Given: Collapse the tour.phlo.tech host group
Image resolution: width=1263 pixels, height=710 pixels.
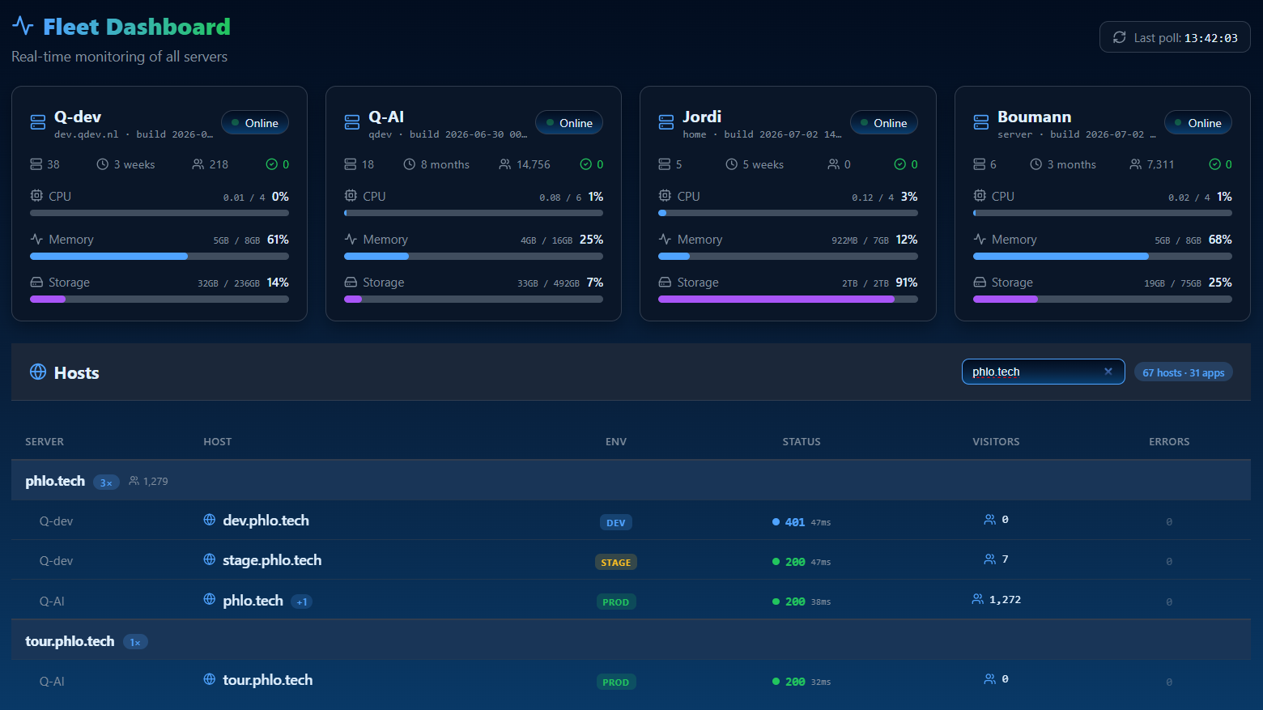Looking at the screenshot, I should click(x=631, y=641).
